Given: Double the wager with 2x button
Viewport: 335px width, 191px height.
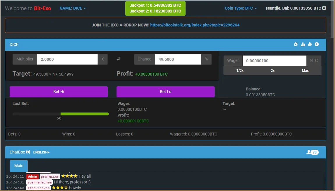Looking at the screenshot, I should 273,71.
